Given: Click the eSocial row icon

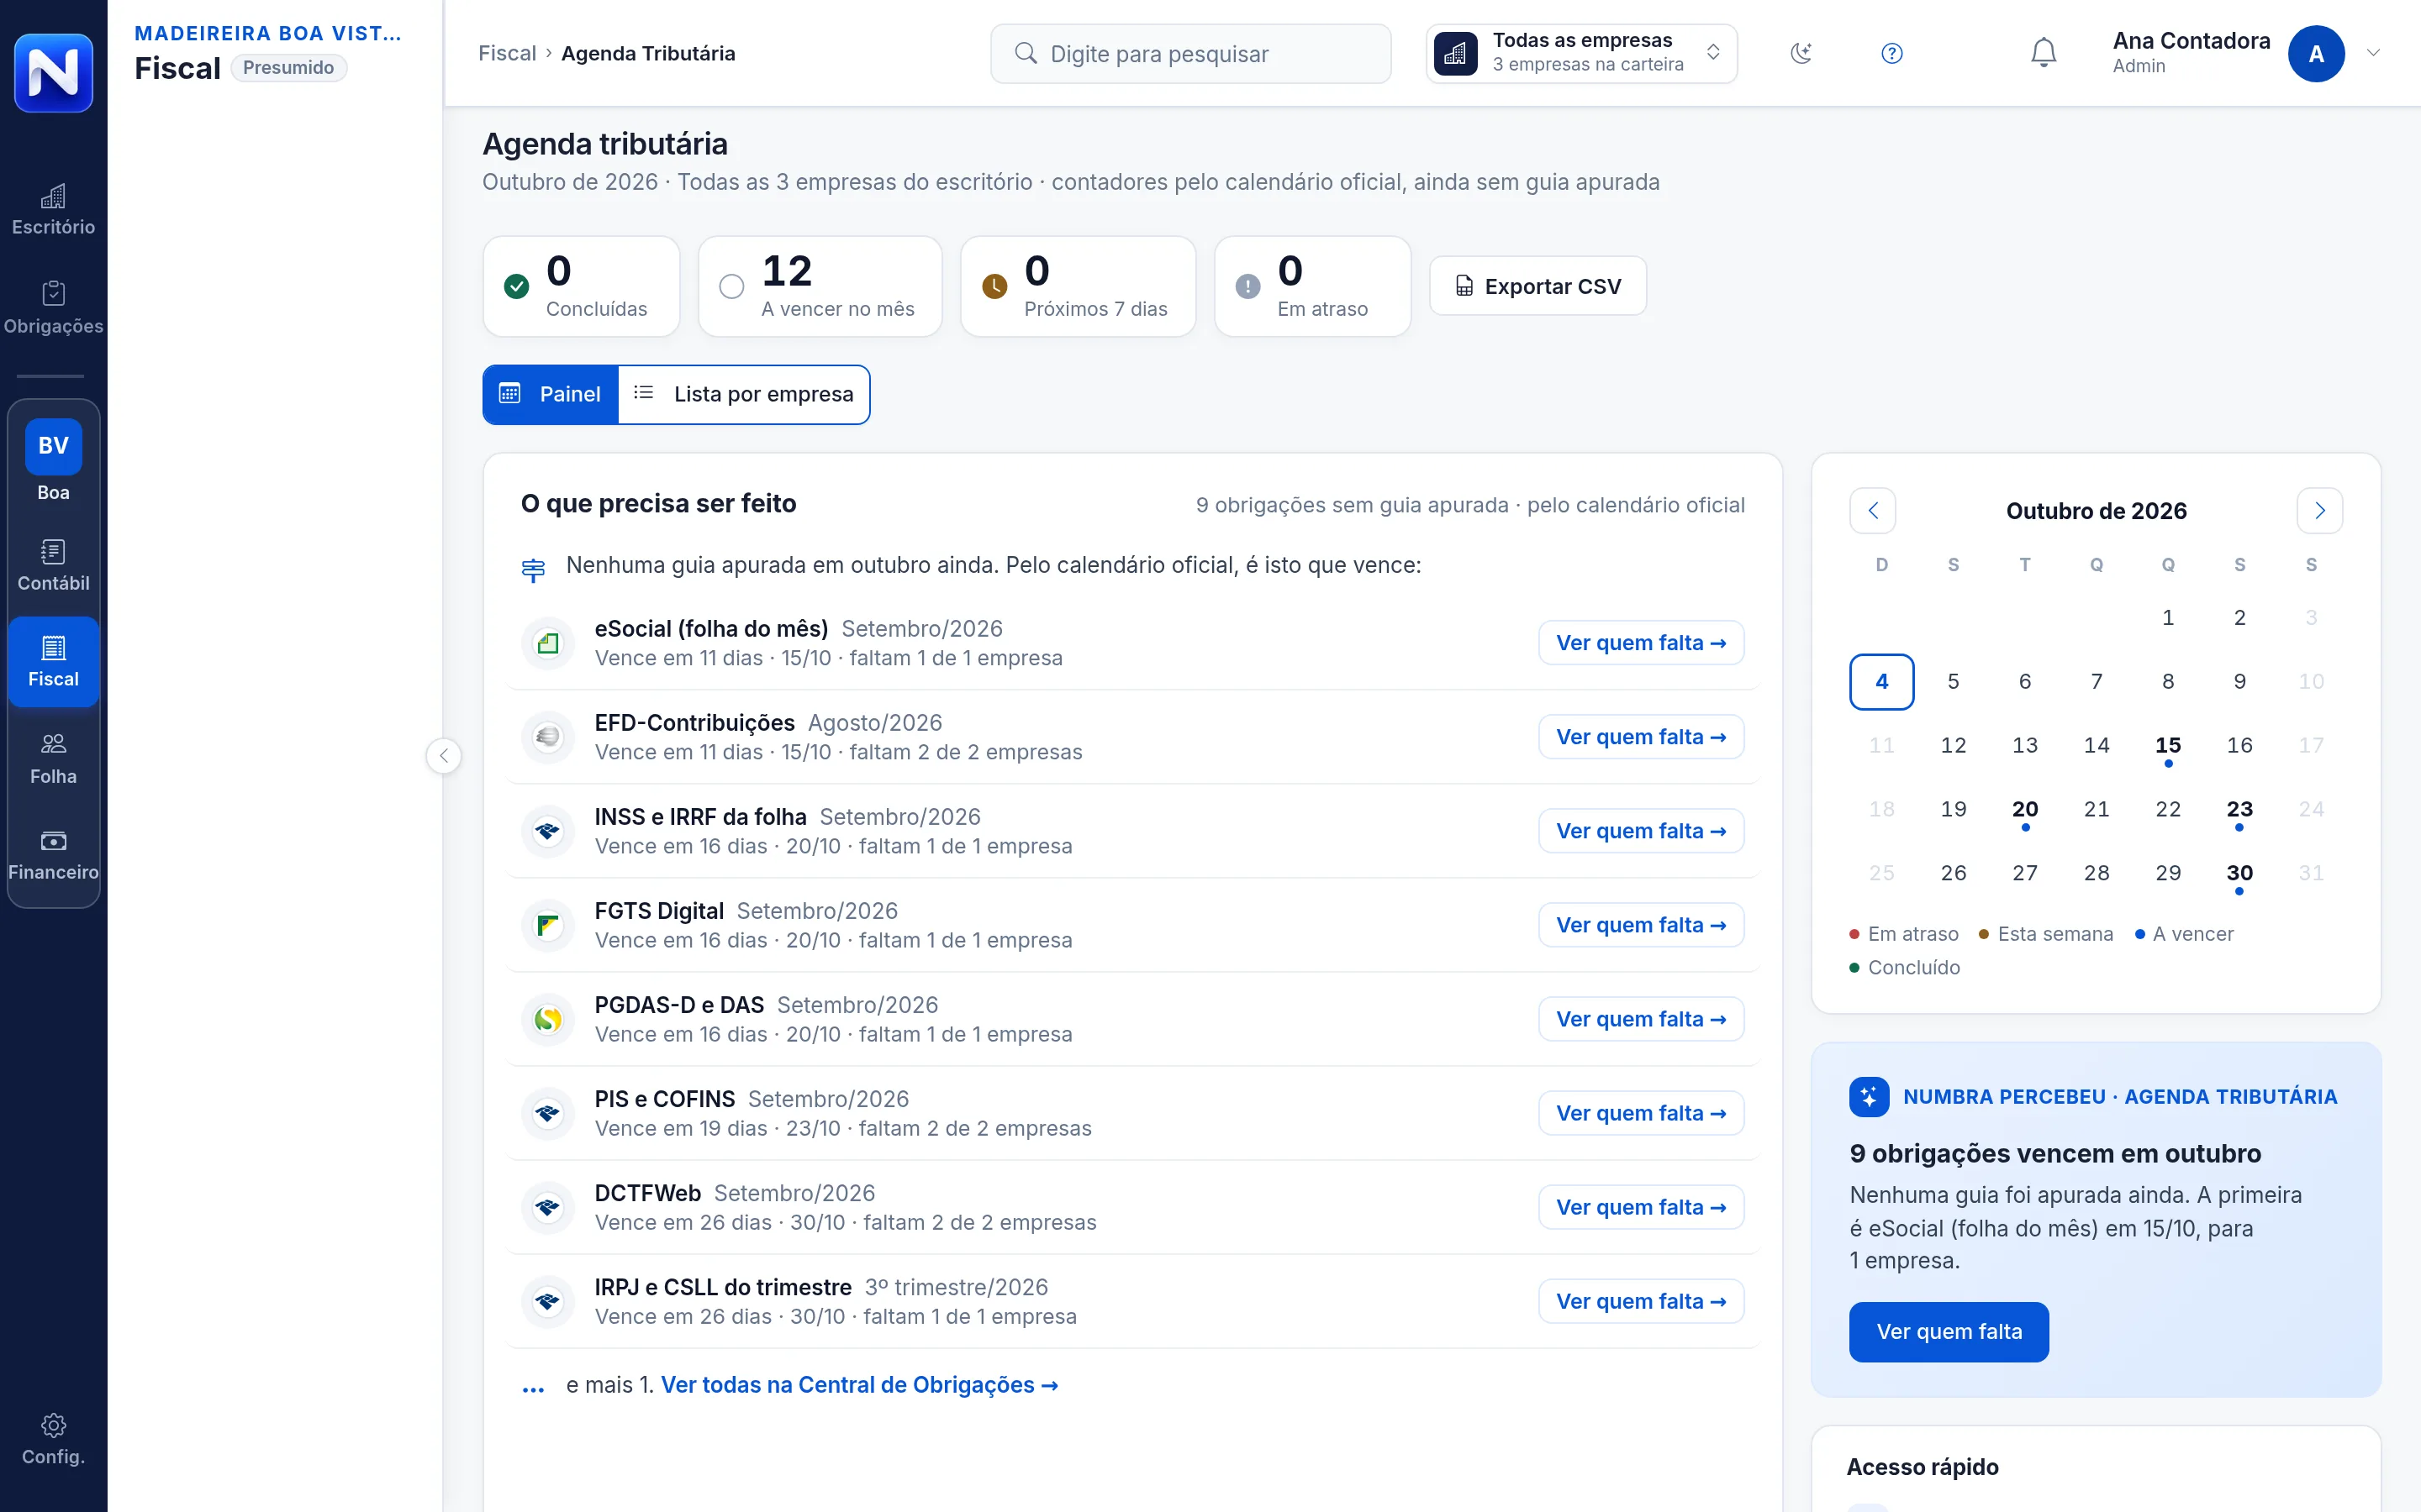Looking at the screenshot, I should [x=547, y=643].
